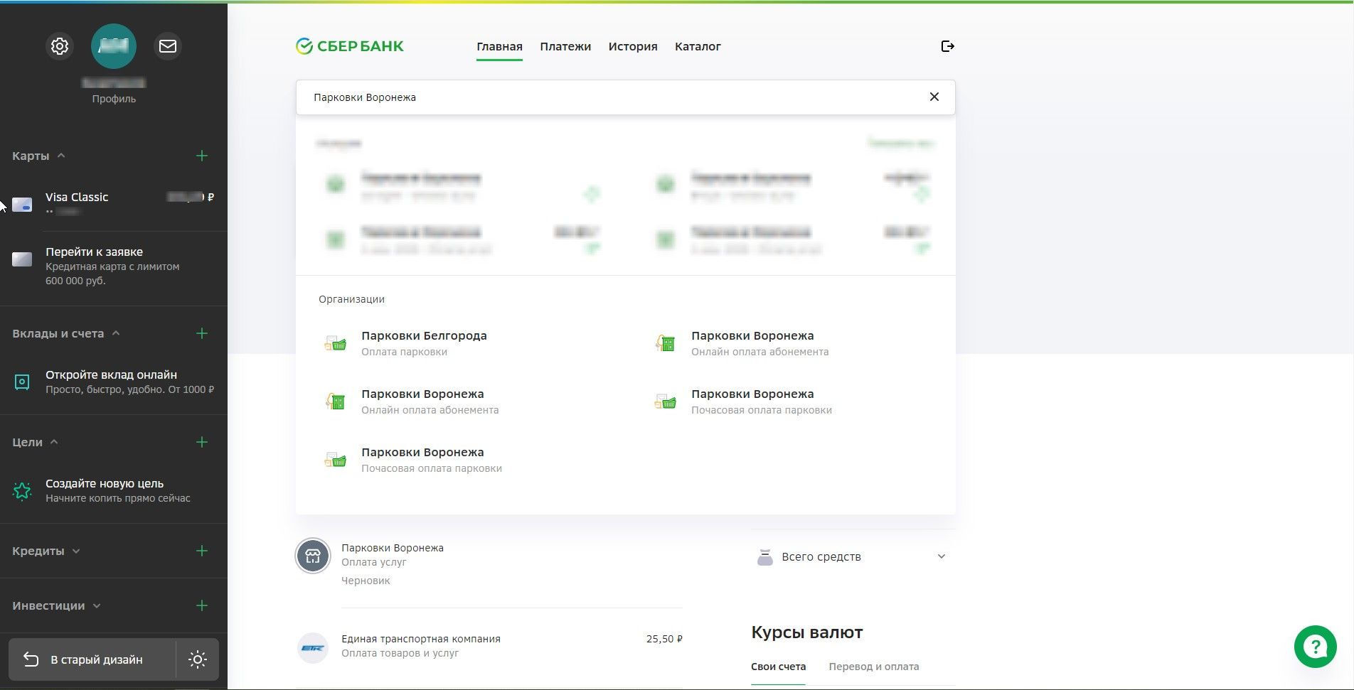Click Откройте вклад онлайн offer
1354x690 pixels.
coord(114,382)
